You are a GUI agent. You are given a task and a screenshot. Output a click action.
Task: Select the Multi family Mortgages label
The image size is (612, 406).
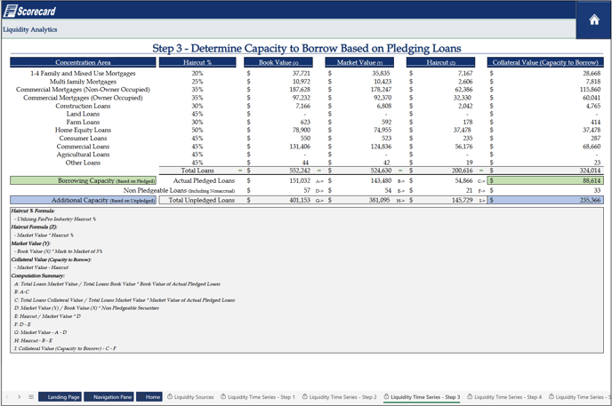[x=83, y=82]
